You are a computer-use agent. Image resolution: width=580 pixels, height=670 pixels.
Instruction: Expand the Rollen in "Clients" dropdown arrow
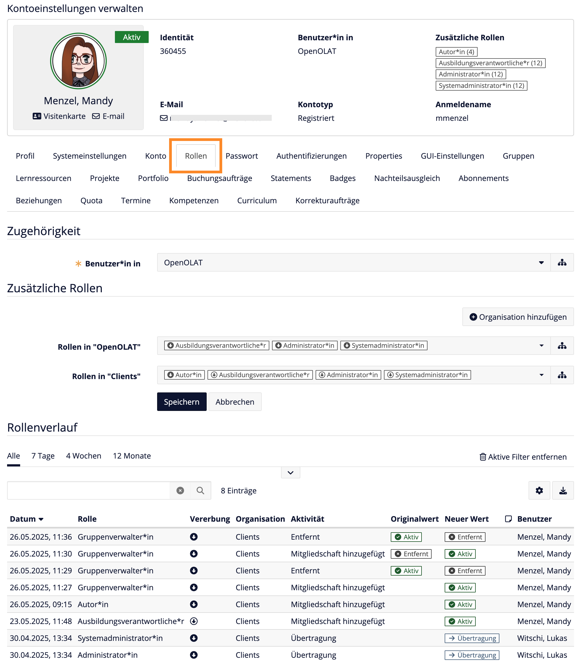[541, 375]
